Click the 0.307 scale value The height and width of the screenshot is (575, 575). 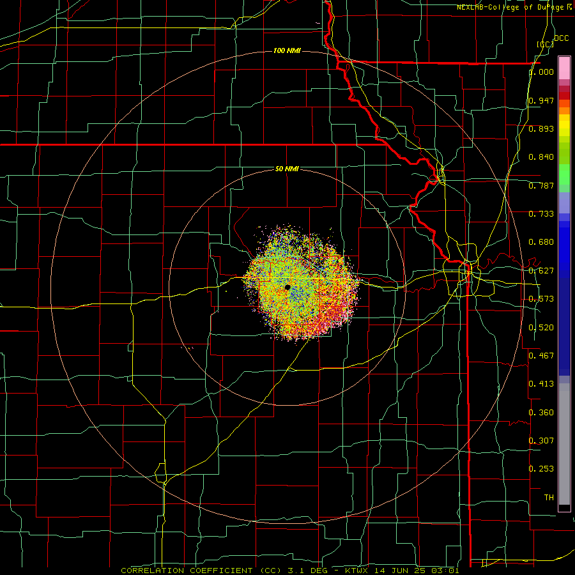tap(541, 440)
